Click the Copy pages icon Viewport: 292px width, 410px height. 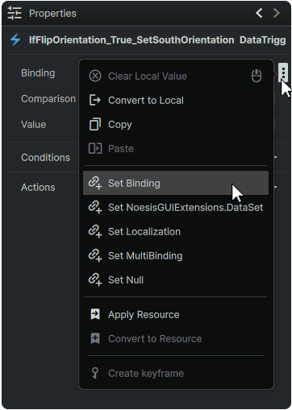95,124
